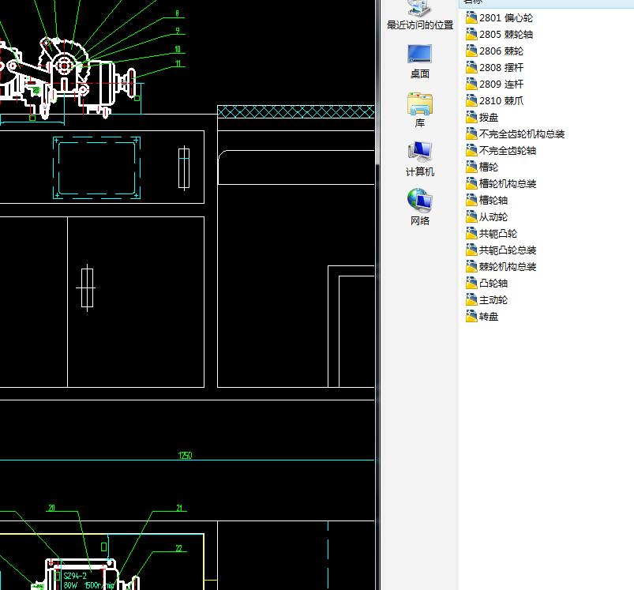Click the file icon for 主动轮
The width and height of the screenshot is (634, 590).
(x=471, y=299)
